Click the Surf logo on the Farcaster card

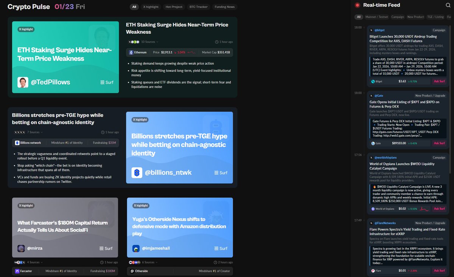[x=106, y=248]
